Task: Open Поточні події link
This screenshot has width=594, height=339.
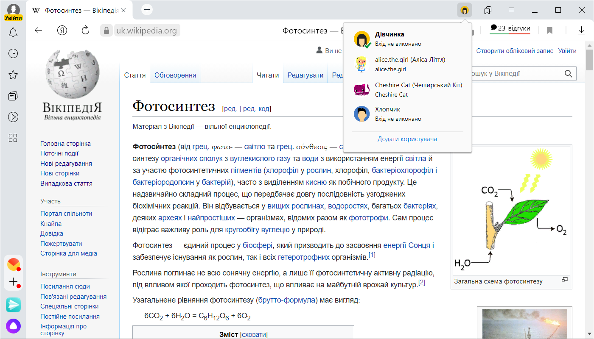Action: coord(59,153)
